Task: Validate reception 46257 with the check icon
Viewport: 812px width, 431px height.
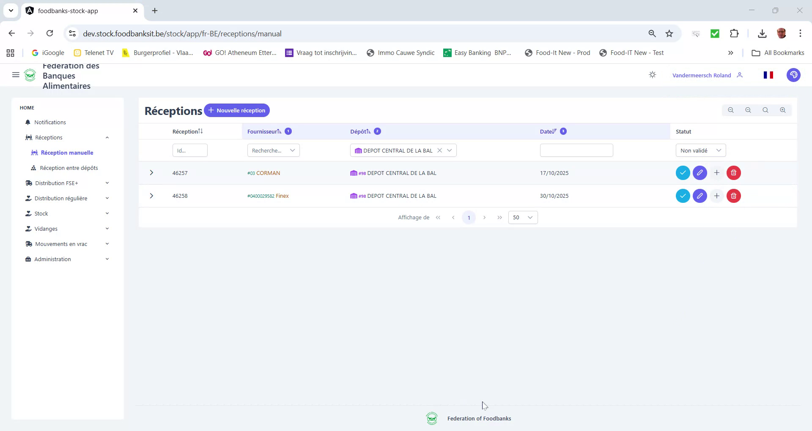Action: click(x=683, y=172)
